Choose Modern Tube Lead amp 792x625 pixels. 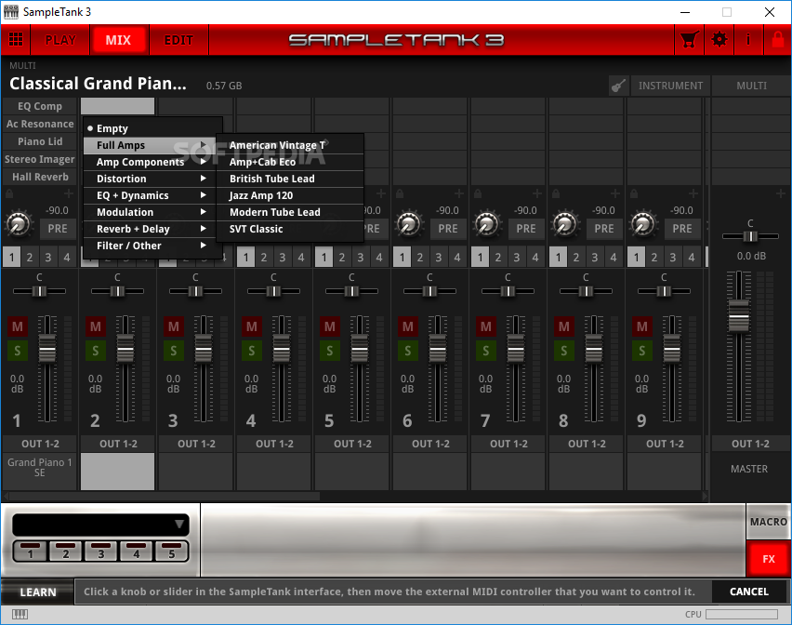(x=290, y=212)
